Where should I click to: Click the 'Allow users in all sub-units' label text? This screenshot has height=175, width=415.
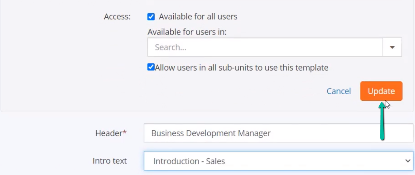tap(242, 67)
